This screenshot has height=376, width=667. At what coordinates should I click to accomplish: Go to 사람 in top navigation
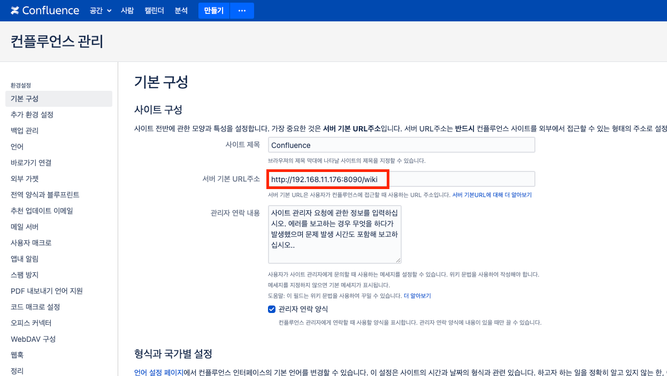click(127, 11)
